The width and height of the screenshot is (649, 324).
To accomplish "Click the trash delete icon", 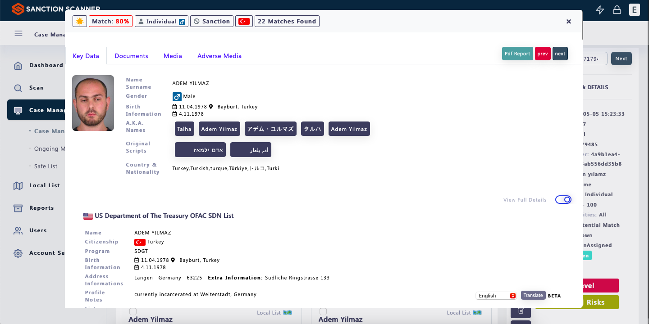I will tap(521, 311).
